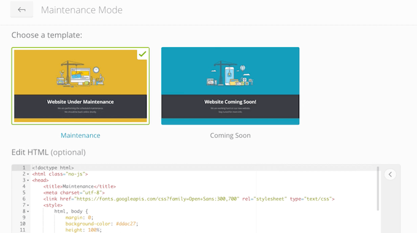
Task: Fold the head tag on line 3
Action: 28,180
